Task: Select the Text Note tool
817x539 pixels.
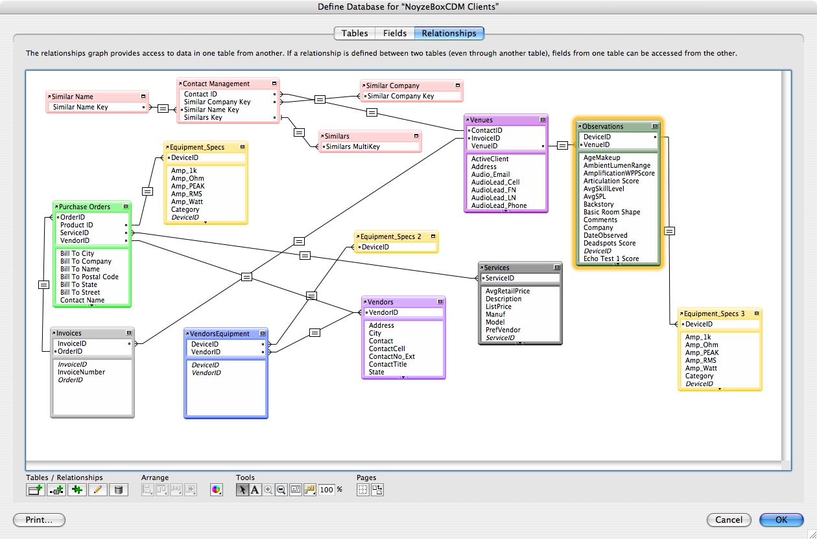Action: click(x=255, y=490)
